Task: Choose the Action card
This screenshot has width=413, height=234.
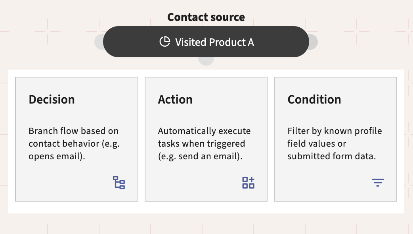Action: (206, 139)
